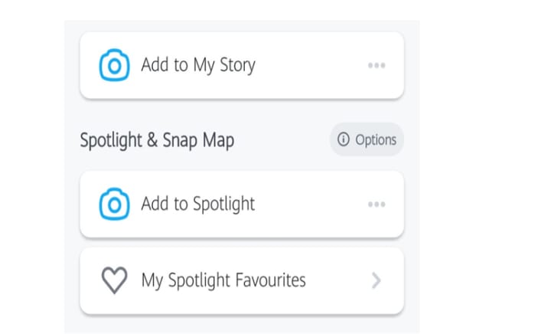
Task: Click the word Options in the grey pill
Action: 376,139
